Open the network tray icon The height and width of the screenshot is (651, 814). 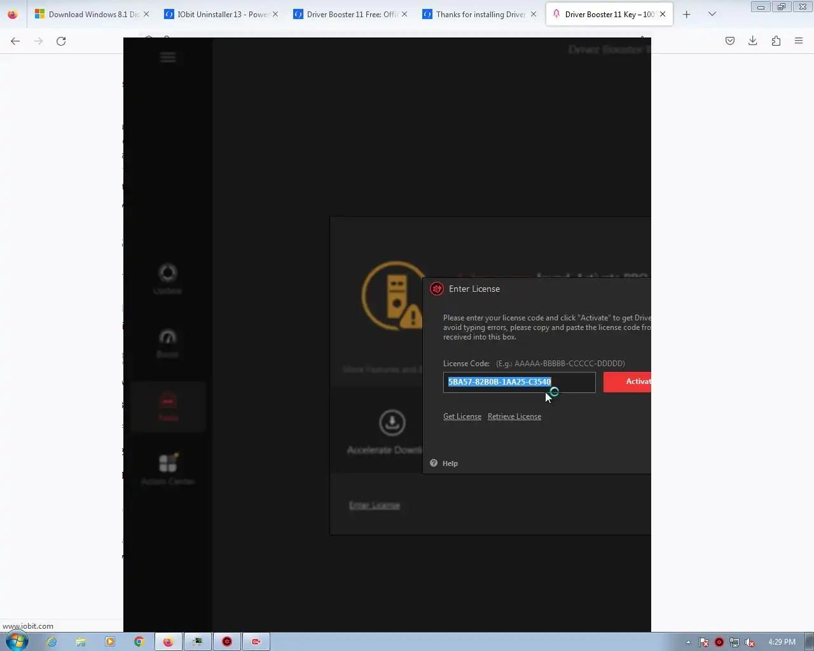[x=735, y=642]
